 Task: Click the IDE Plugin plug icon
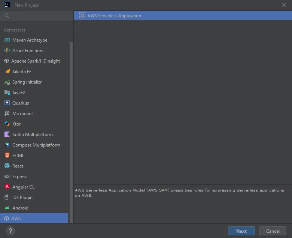tap(7, 197)
